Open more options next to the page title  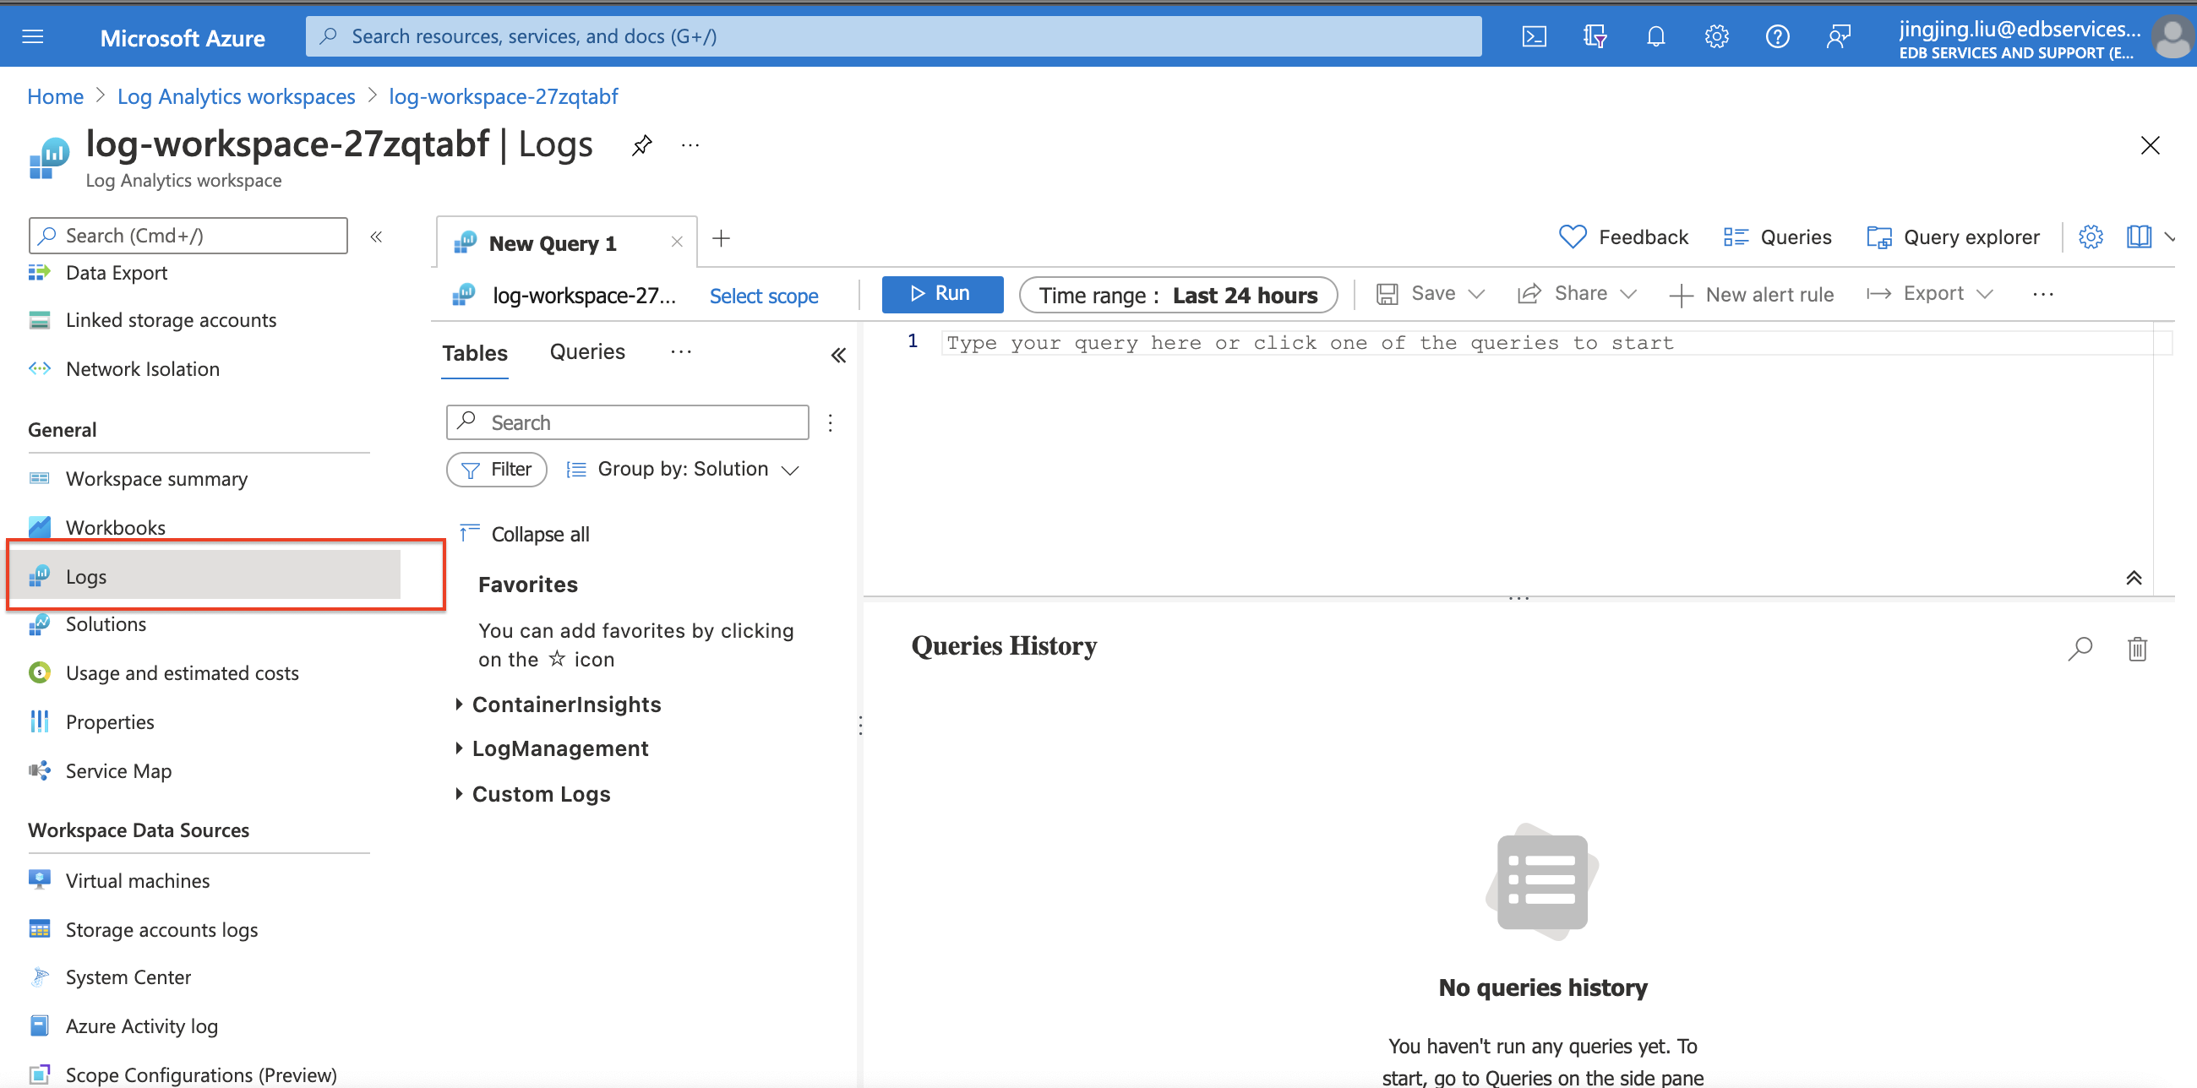point(690,146)
